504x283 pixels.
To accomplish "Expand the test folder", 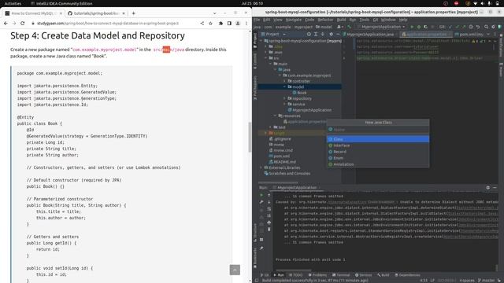I will [270, 127].
